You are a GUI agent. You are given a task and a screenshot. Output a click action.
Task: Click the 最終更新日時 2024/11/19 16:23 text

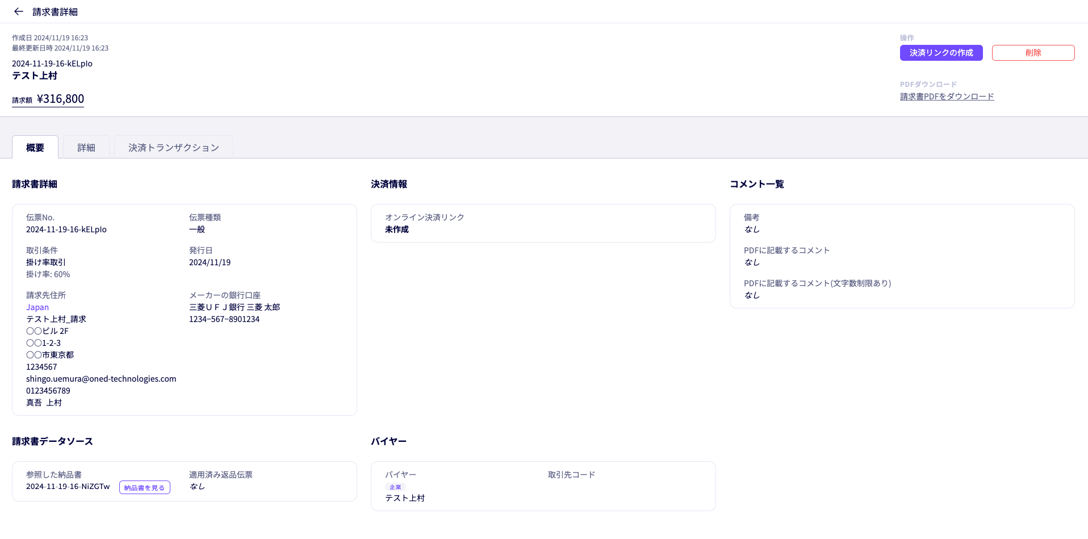60,48
